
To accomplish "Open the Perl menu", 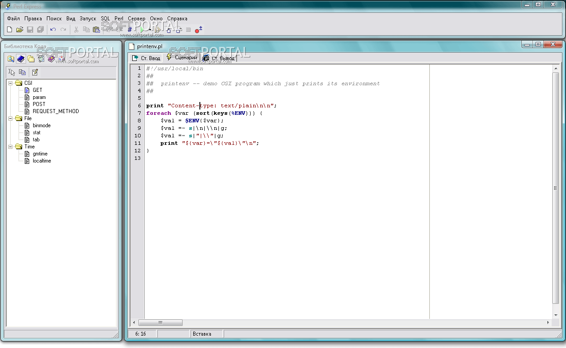I will (119, 19).
